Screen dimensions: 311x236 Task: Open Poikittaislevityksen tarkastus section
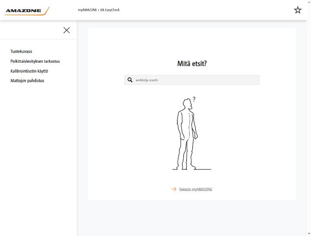[x=35, y=61]
